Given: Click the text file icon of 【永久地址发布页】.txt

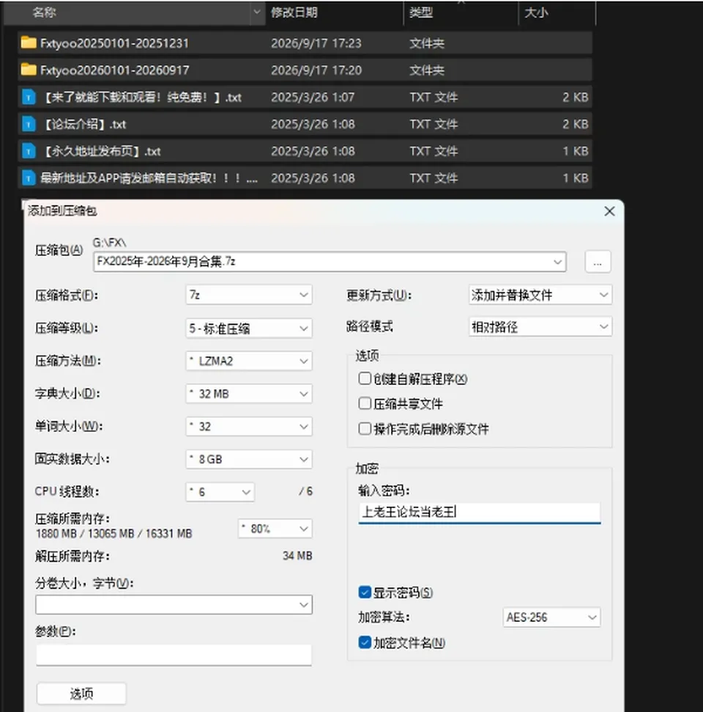Looking at the screenshot, I should (x=29, y=151).
